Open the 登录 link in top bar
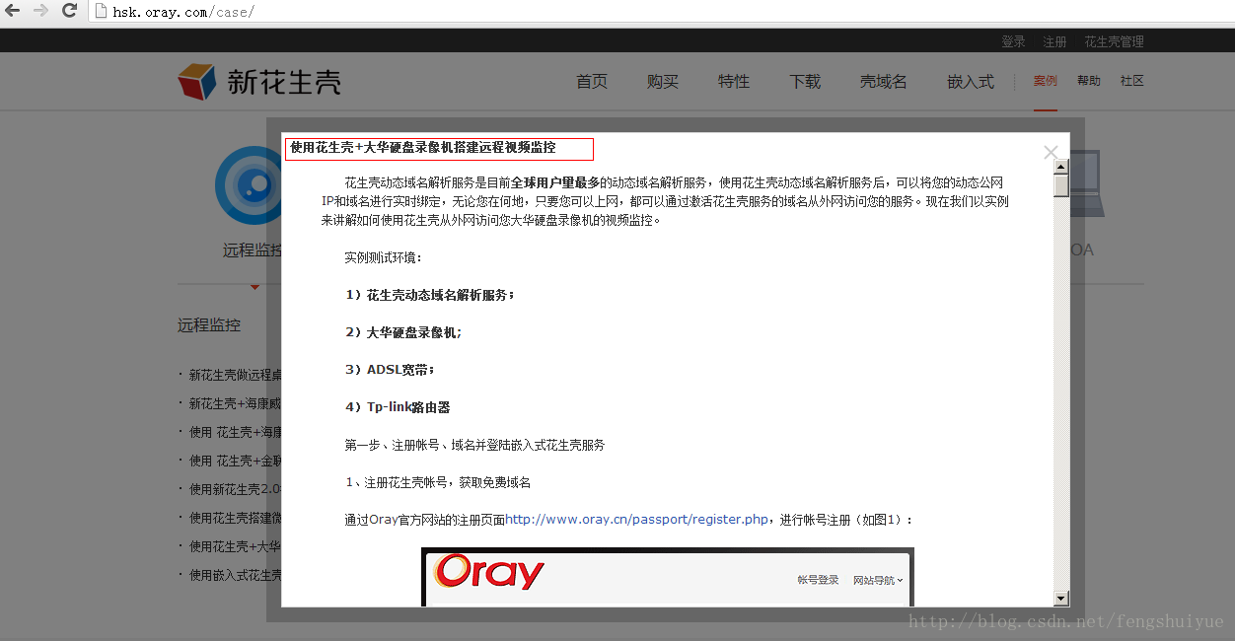 coord(1013,41)
